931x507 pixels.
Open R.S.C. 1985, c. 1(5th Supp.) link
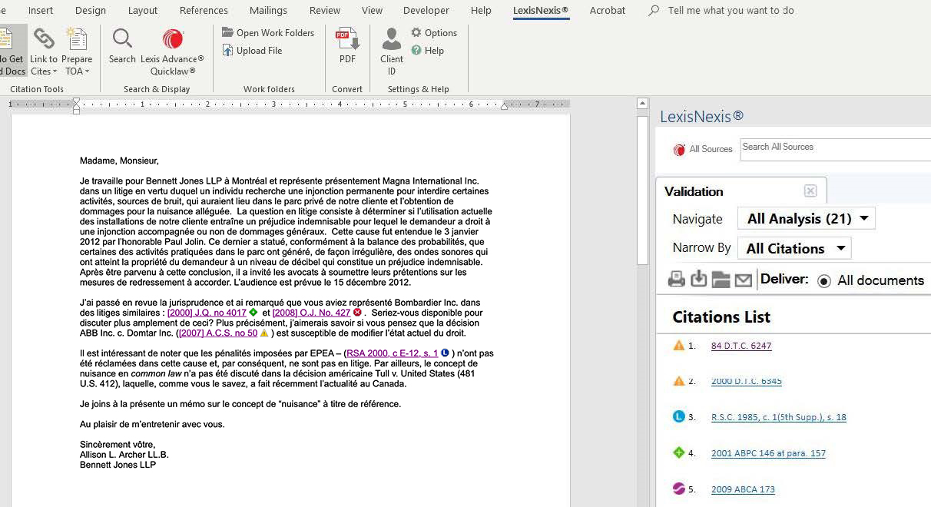[779, 417]
